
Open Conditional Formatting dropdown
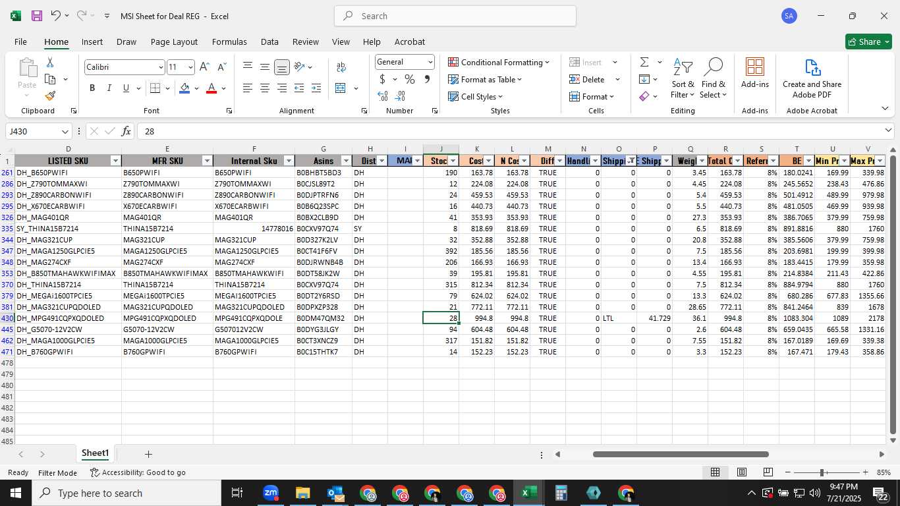pos(499,62)
